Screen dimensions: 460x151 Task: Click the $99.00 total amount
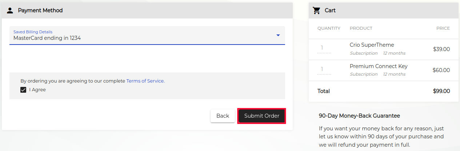(441, 91)
